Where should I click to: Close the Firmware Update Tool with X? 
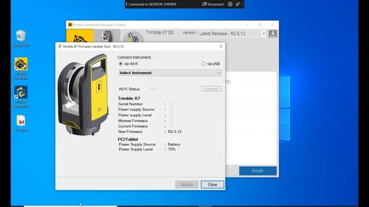pyautogui.click(x=221, y=46)
